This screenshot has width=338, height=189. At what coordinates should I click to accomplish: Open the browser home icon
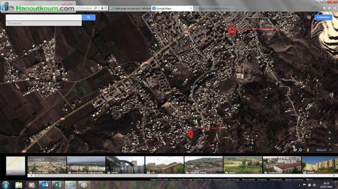324,8
